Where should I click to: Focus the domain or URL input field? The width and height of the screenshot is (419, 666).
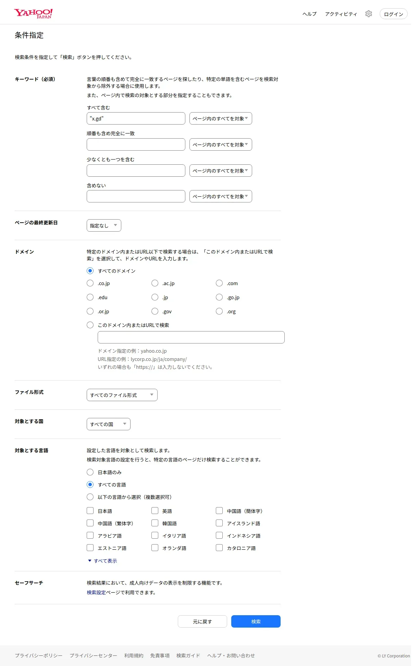[x=191, y=337]
